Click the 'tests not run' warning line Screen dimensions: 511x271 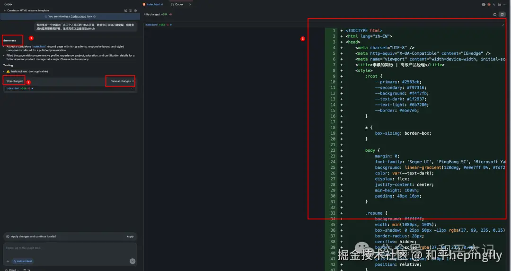click(27, 71)
